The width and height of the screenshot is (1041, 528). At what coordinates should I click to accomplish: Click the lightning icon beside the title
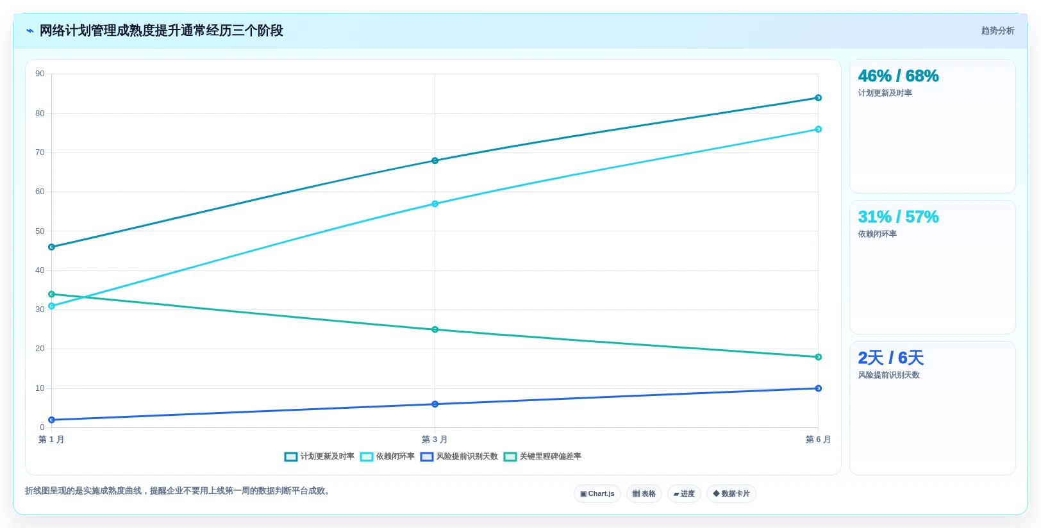click(30, 31)
